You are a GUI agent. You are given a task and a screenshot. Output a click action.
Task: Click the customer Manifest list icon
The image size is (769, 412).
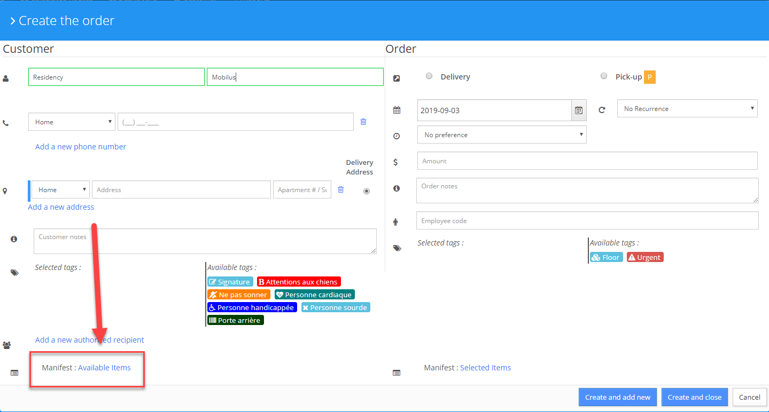pos(14,373)
